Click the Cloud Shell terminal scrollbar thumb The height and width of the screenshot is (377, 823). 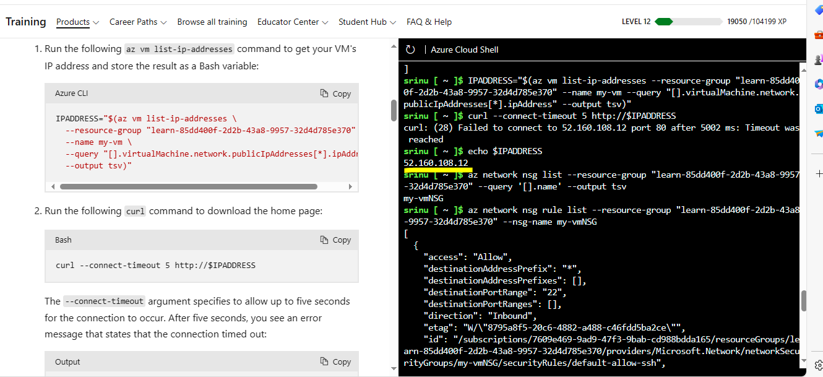[x=803, y=301]
